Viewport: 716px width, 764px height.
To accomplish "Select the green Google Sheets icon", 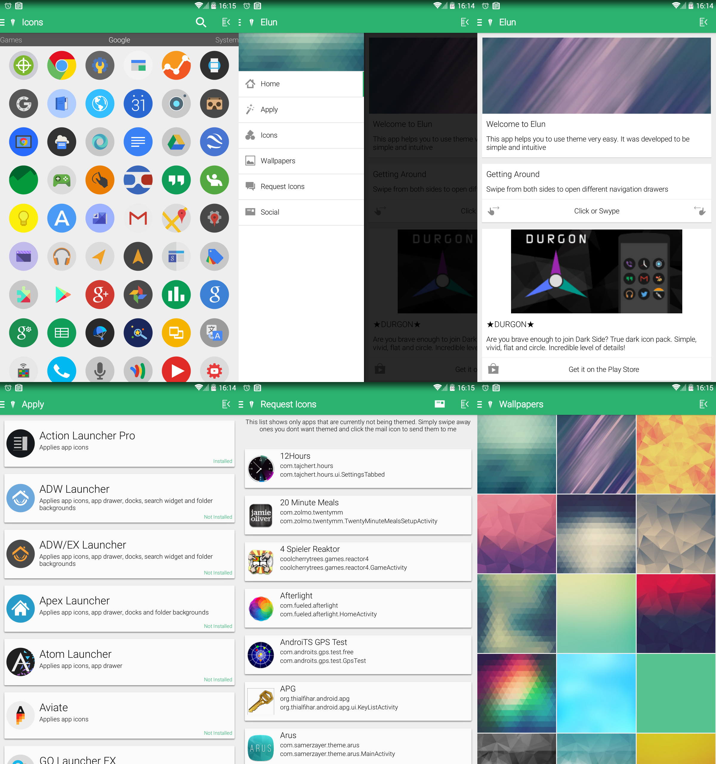I will 61,333.
